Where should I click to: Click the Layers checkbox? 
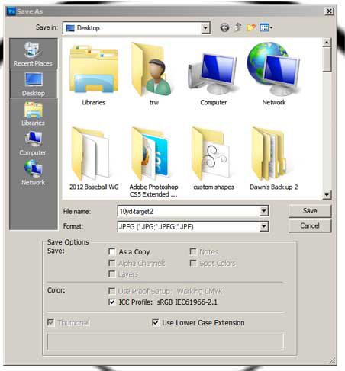tap(112, 274)
